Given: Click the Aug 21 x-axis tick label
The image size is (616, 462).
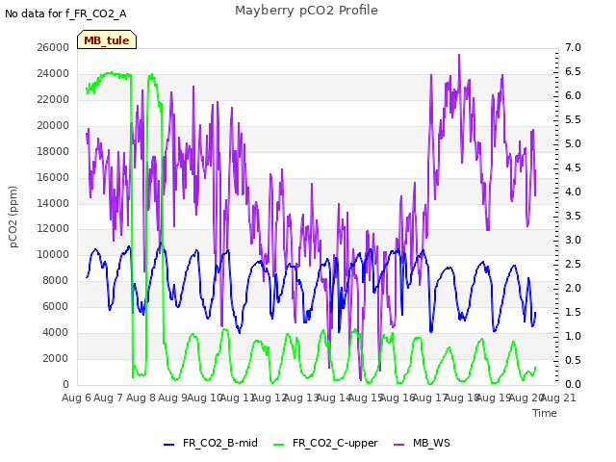Looking at the screenshot, I should 558,398.
